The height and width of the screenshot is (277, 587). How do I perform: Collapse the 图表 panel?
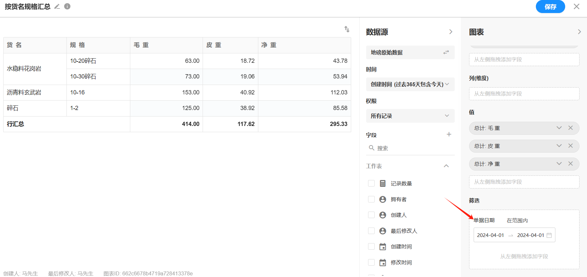[x=579, y=32]
